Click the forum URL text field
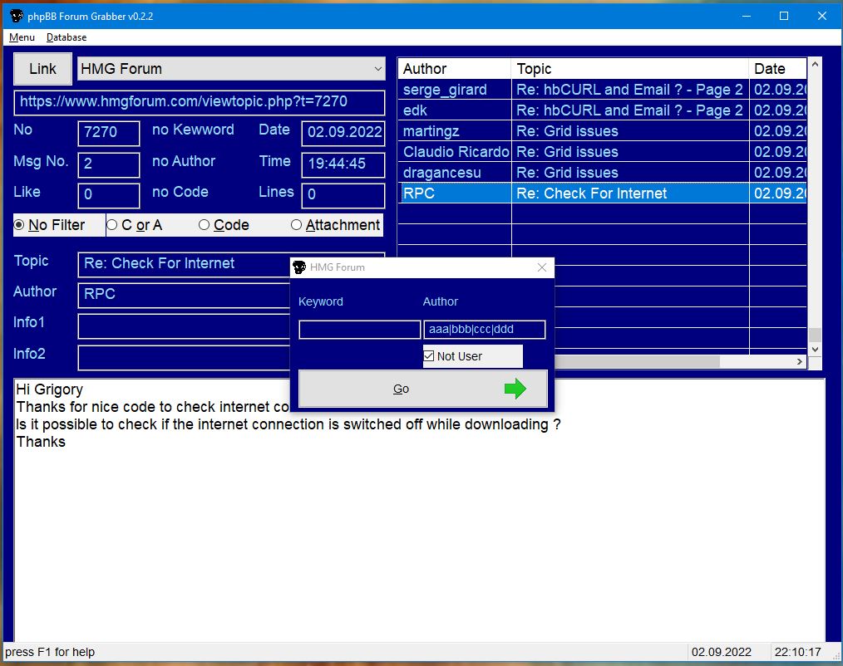Screen dimensions: 843x666 [x=200, y=102]
